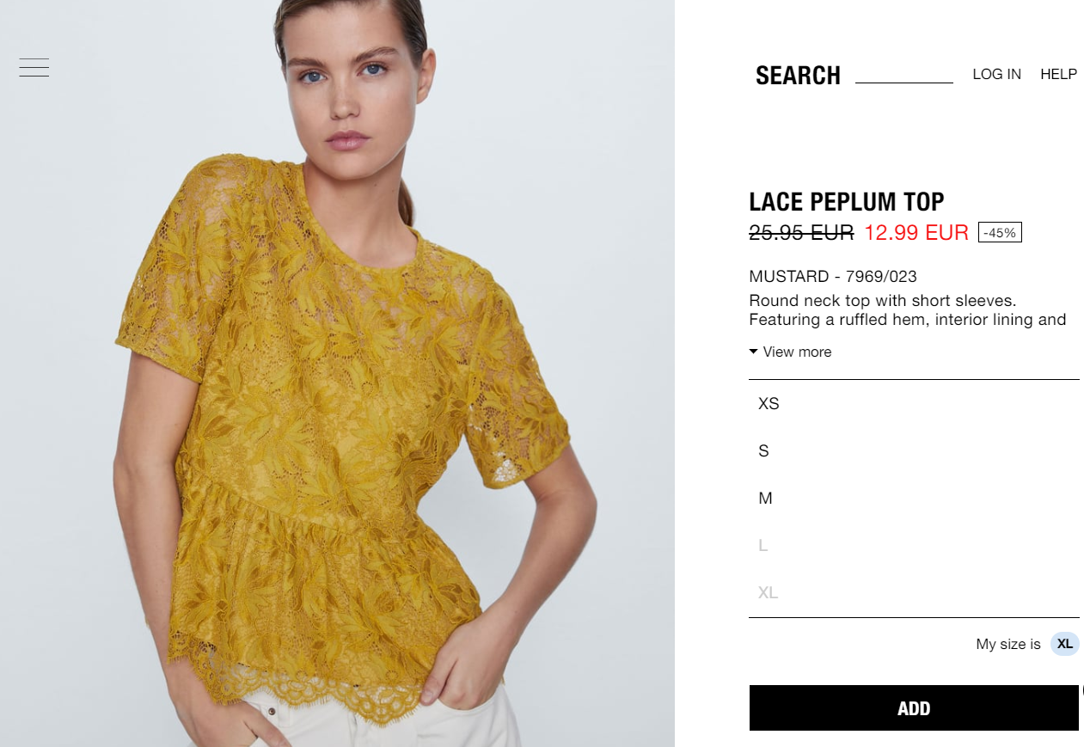Click into the search input field
The height and width of the screenshot is (747, 1084).
[x=904, y=74]
